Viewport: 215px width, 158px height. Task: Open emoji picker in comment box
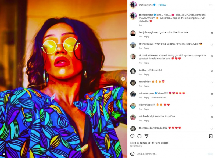[132, 154]
